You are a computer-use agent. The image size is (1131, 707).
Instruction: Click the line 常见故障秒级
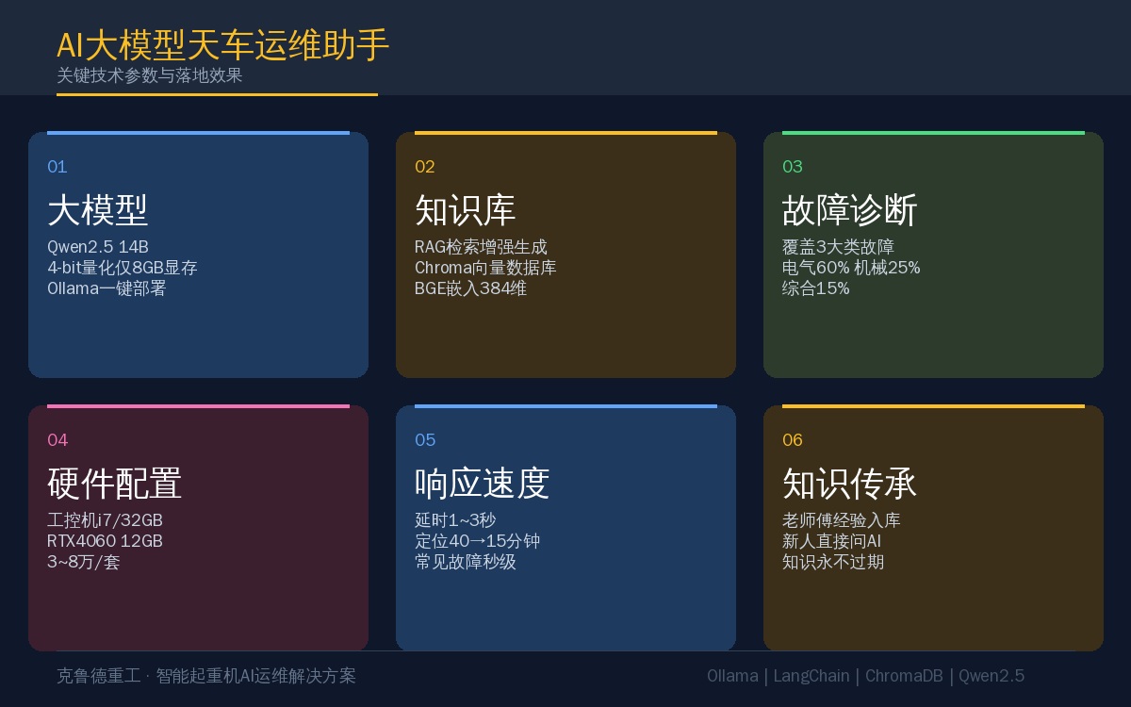coord(466,562)
